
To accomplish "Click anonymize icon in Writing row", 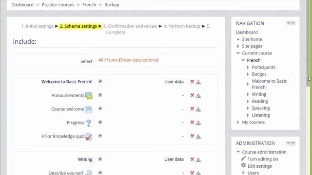I will 198,159.
